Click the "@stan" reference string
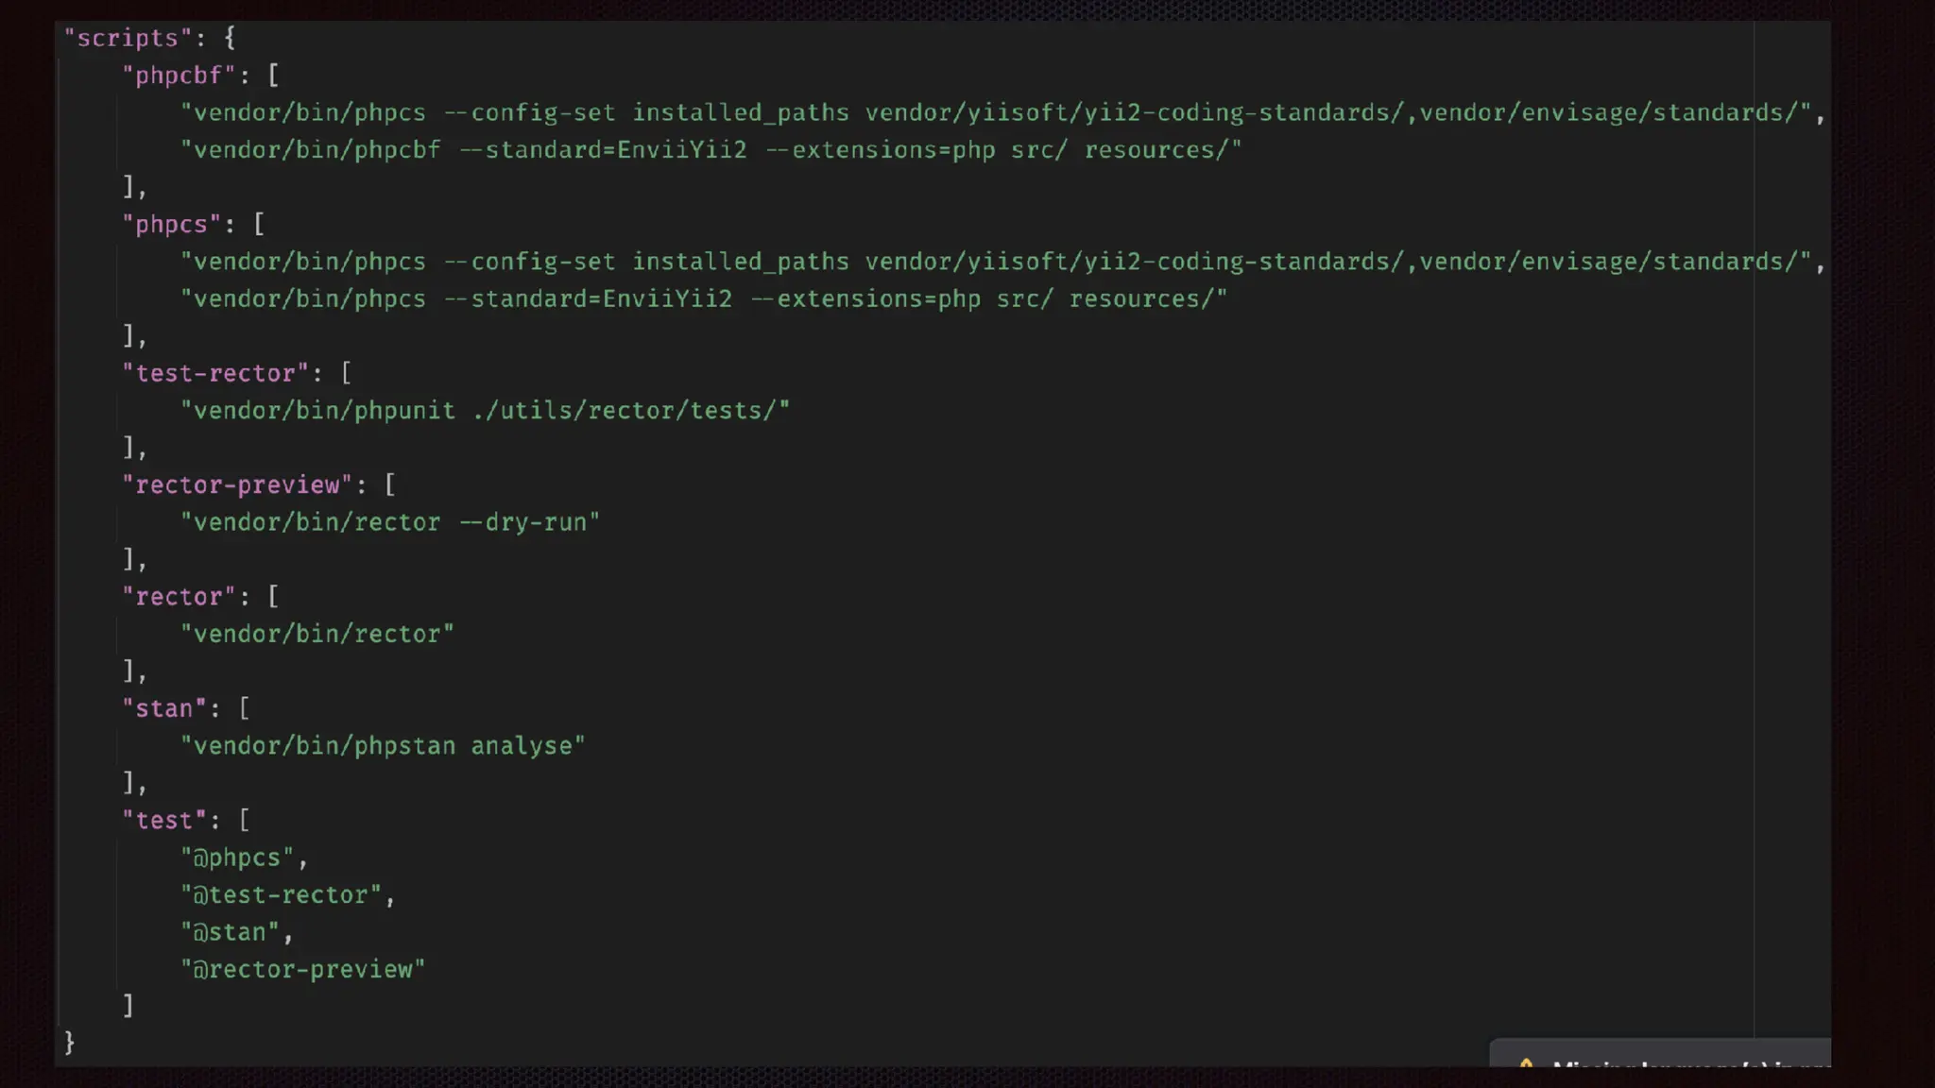 click(230, 933)
